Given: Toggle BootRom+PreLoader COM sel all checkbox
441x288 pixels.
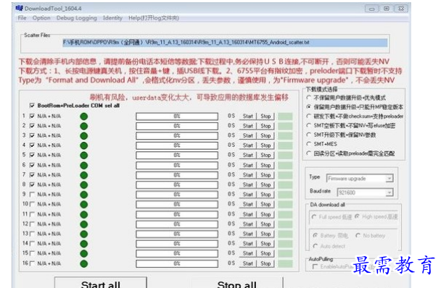Looking at the screenshot, I should [x=32, y=106].
